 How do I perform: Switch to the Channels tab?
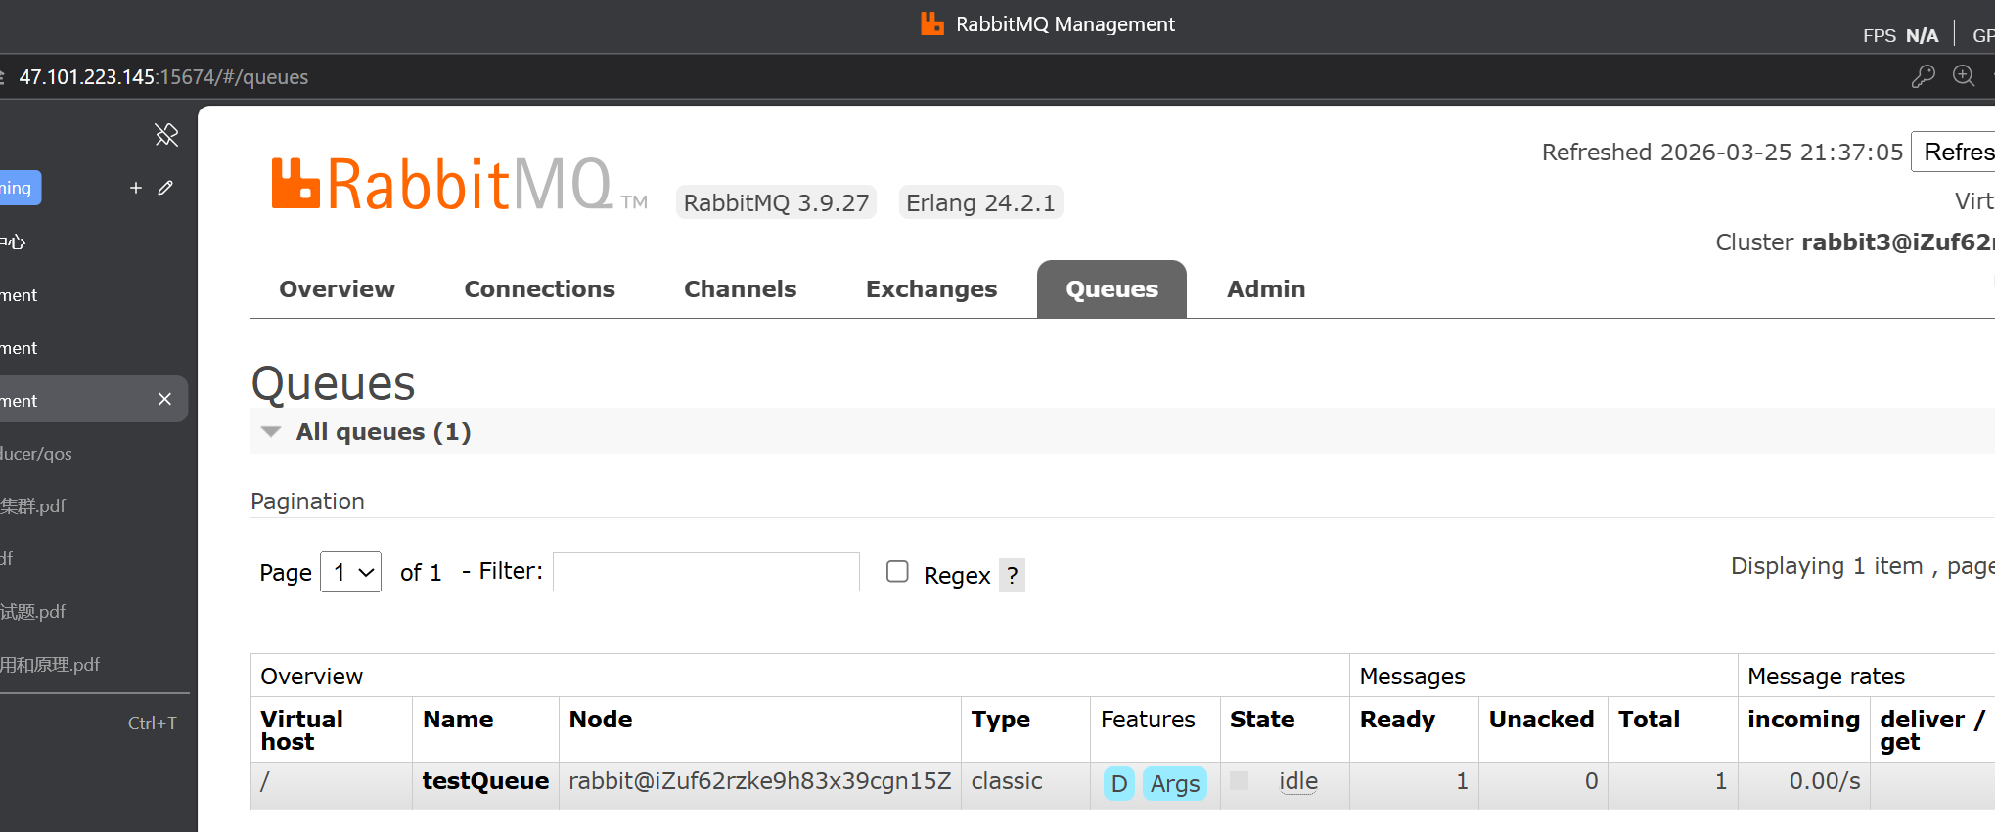pos(740,289)
